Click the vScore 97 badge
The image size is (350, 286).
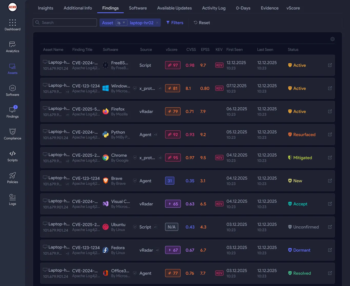(x=173, y=65)
